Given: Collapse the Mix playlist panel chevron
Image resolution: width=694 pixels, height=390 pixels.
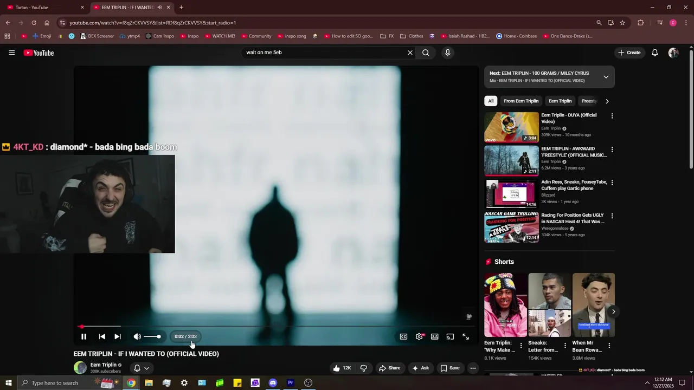Looking at the screenshot, I should 606,77.
